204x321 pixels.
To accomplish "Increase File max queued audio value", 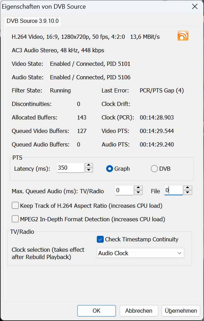I will click(188, 188).
